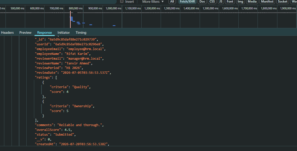Click the red timeline marker line
This screenshot has height=151, width=297.
point(70,20)
